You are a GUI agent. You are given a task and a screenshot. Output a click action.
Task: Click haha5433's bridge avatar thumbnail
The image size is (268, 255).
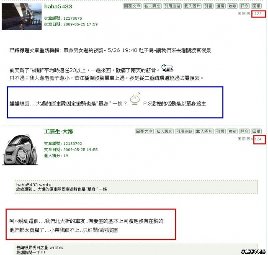tap(22, 17)
